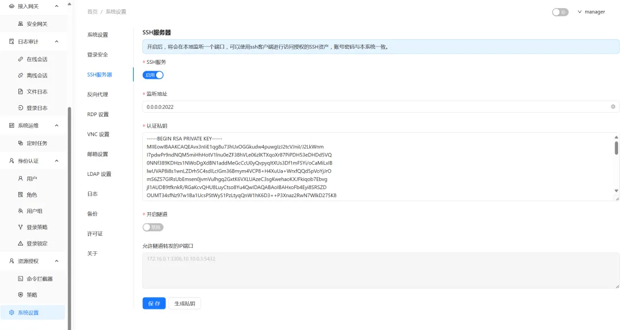The image size is (622, 330).
Task: Collapse the 日志审计 menu group
Action: [x=56, y=41]
